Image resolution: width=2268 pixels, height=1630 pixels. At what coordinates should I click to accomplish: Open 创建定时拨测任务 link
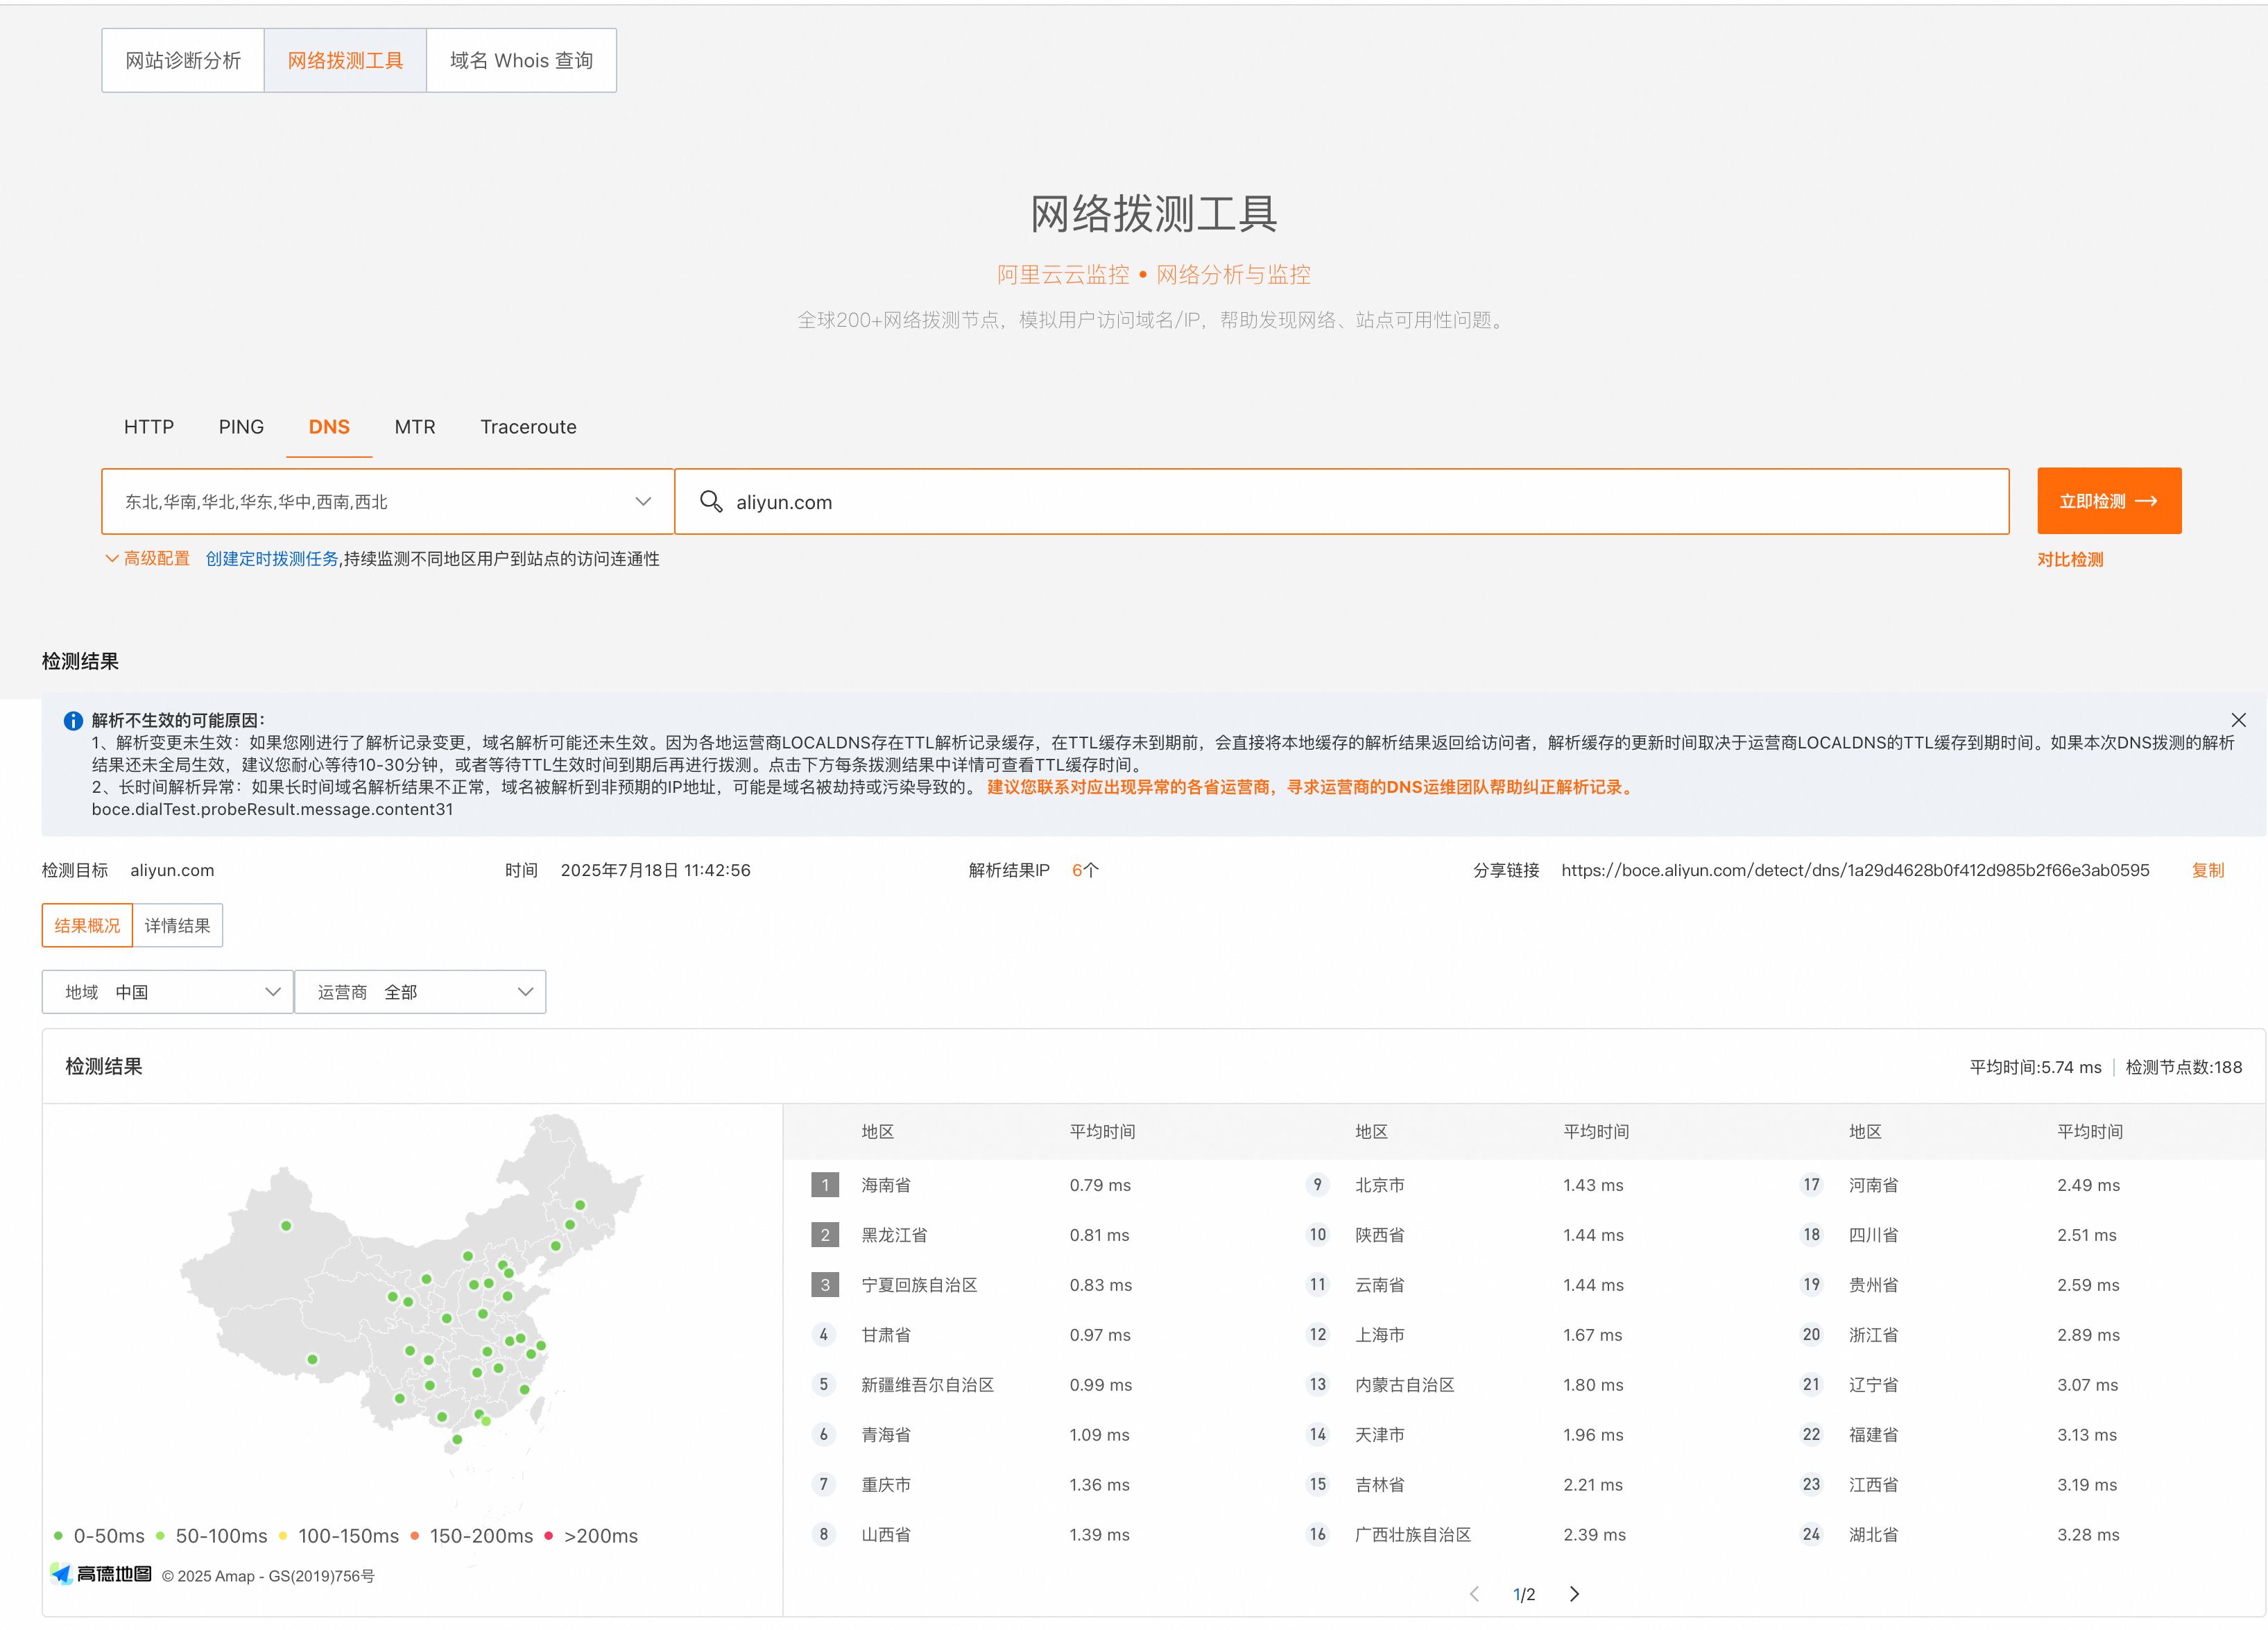tap(272, 558)
